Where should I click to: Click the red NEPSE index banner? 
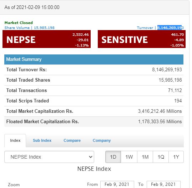(x=46, y=39)
